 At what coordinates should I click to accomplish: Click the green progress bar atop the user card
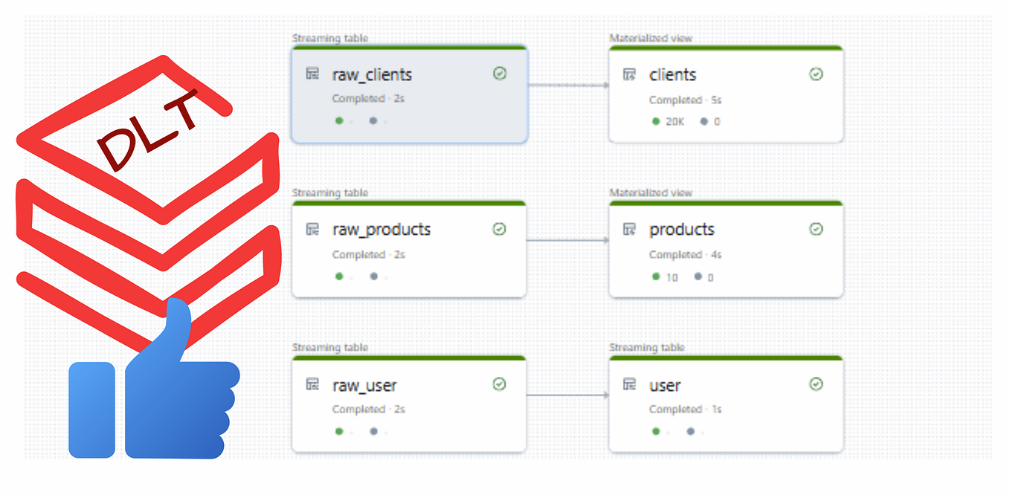pyautogui.click(x=725, y=357)
